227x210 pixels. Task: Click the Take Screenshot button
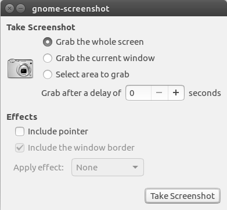(182, 196)
